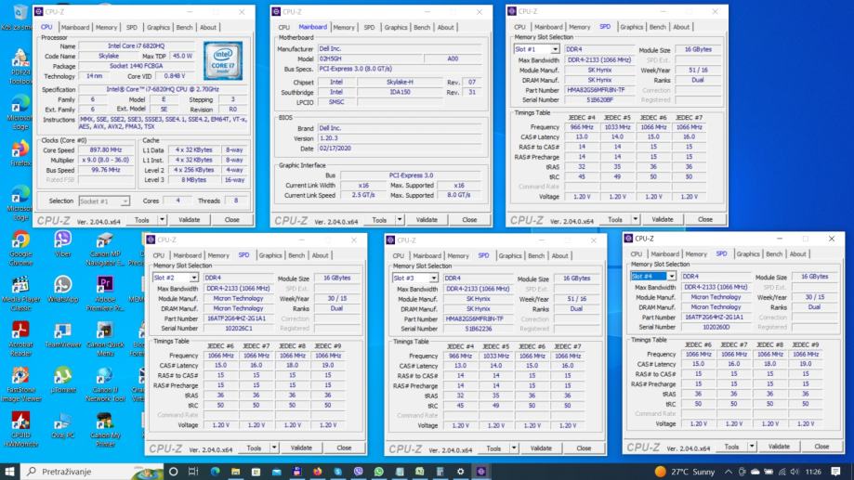
Task: Open WhatsApp desktop shortcut
Action: [62, 290]
